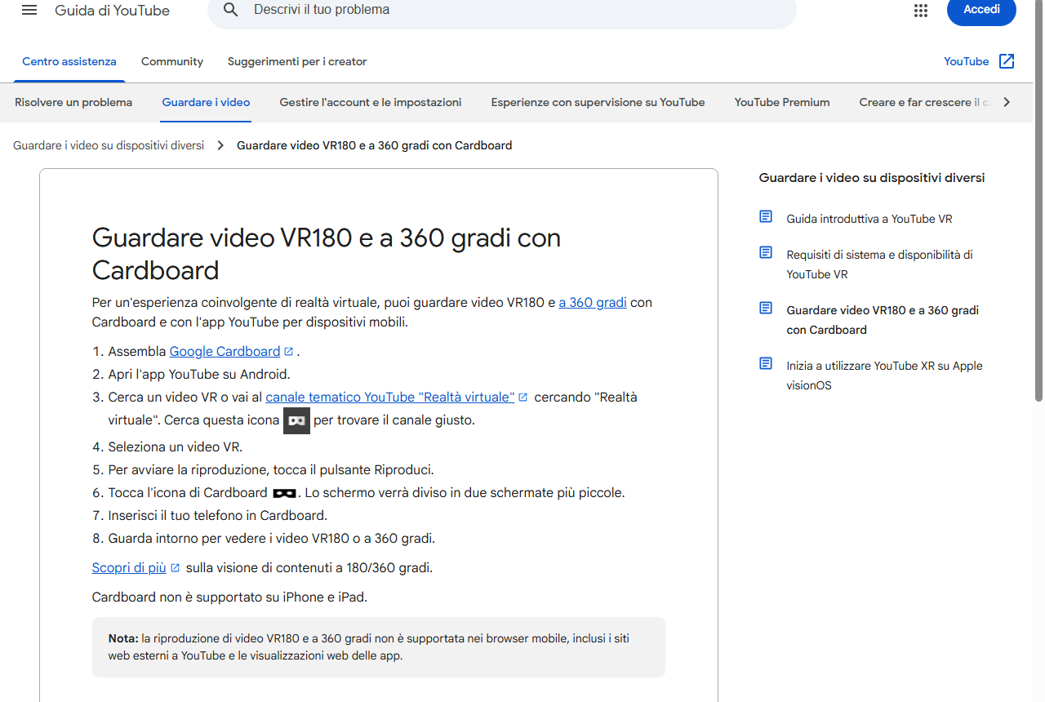The image size is (1045, 702).
Task: Click the 'Nota:' label in the note box
Action: coord(123,638)
